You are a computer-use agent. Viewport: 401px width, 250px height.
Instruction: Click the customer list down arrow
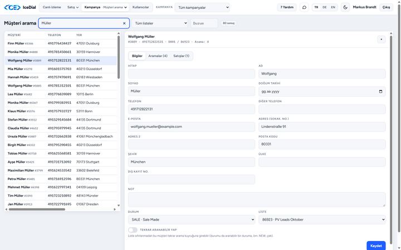click(119, 206)
